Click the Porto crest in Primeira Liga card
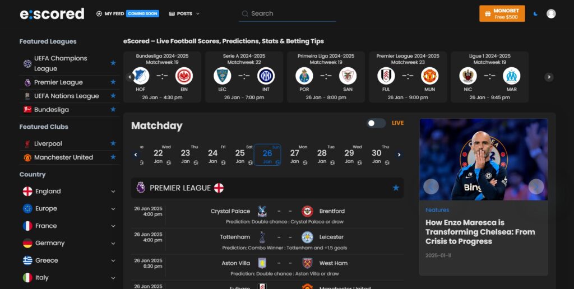This screenshot has height=289, width=574. point(304,76)
